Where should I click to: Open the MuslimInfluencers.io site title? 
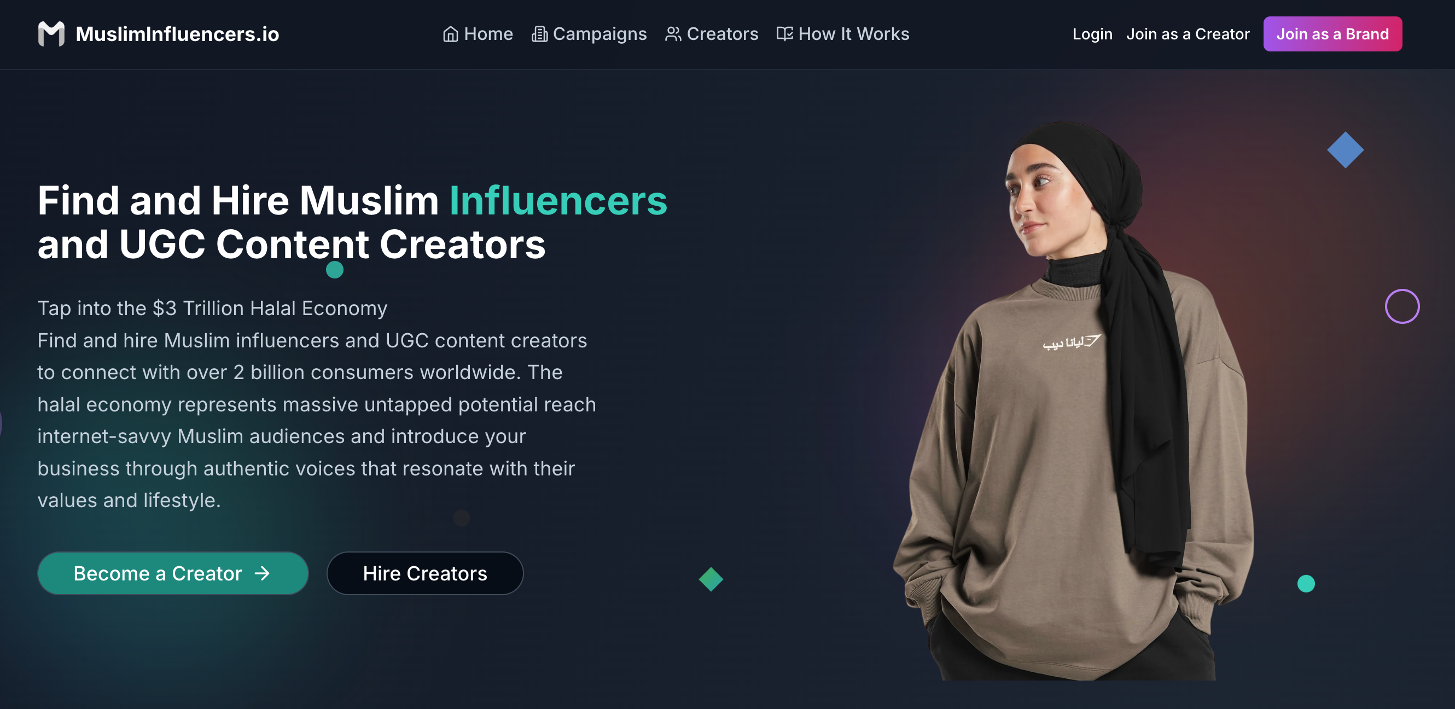pos(177,34)
